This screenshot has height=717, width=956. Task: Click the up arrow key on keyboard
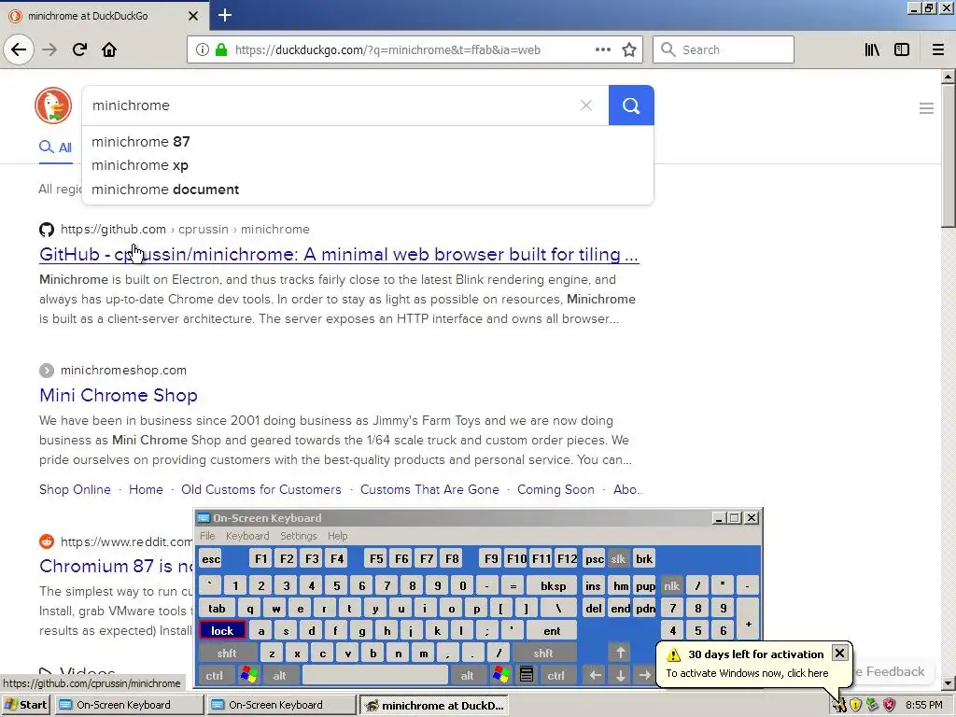tap(620, 653)
